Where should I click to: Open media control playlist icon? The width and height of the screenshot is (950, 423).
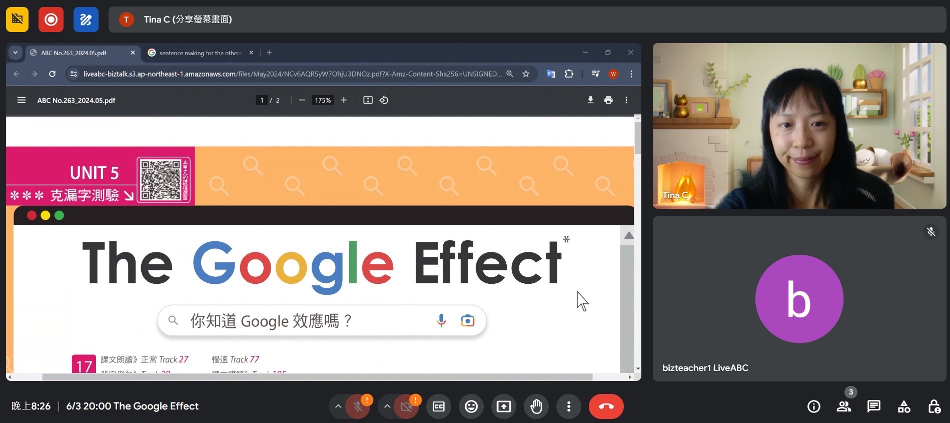[x=595, y=74]
